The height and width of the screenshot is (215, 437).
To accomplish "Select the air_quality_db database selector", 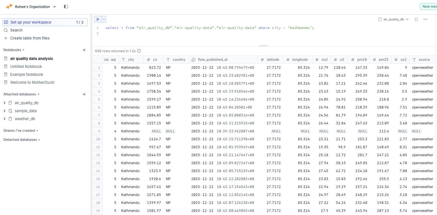I will click(x=393, y=19).
